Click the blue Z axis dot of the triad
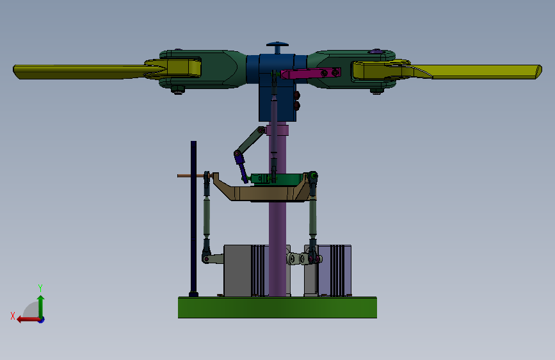The image size is (555, 360). 42,320
